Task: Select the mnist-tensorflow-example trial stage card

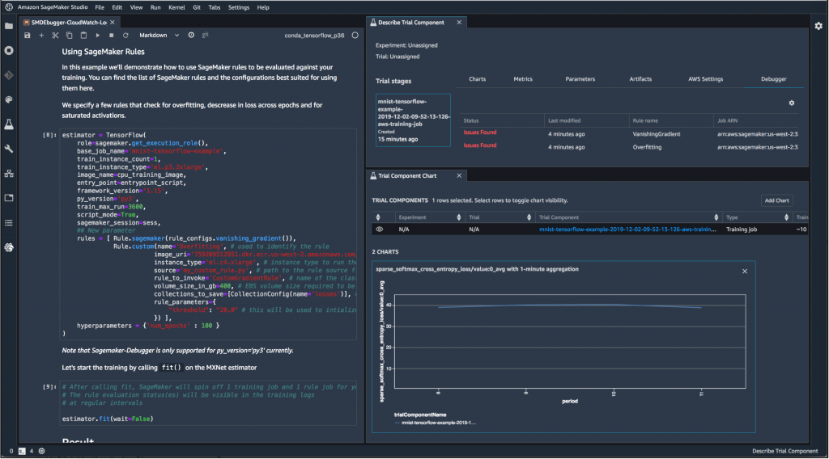Action: (413, 120)
